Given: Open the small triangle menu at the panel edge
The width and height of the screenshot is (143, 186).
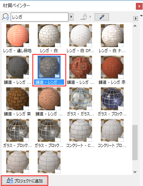Looking at the screenshot, I should [142, 16].
